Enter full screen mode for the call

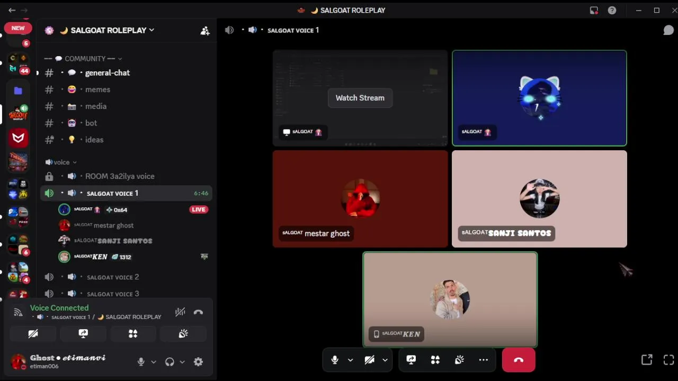click(668, 360)
